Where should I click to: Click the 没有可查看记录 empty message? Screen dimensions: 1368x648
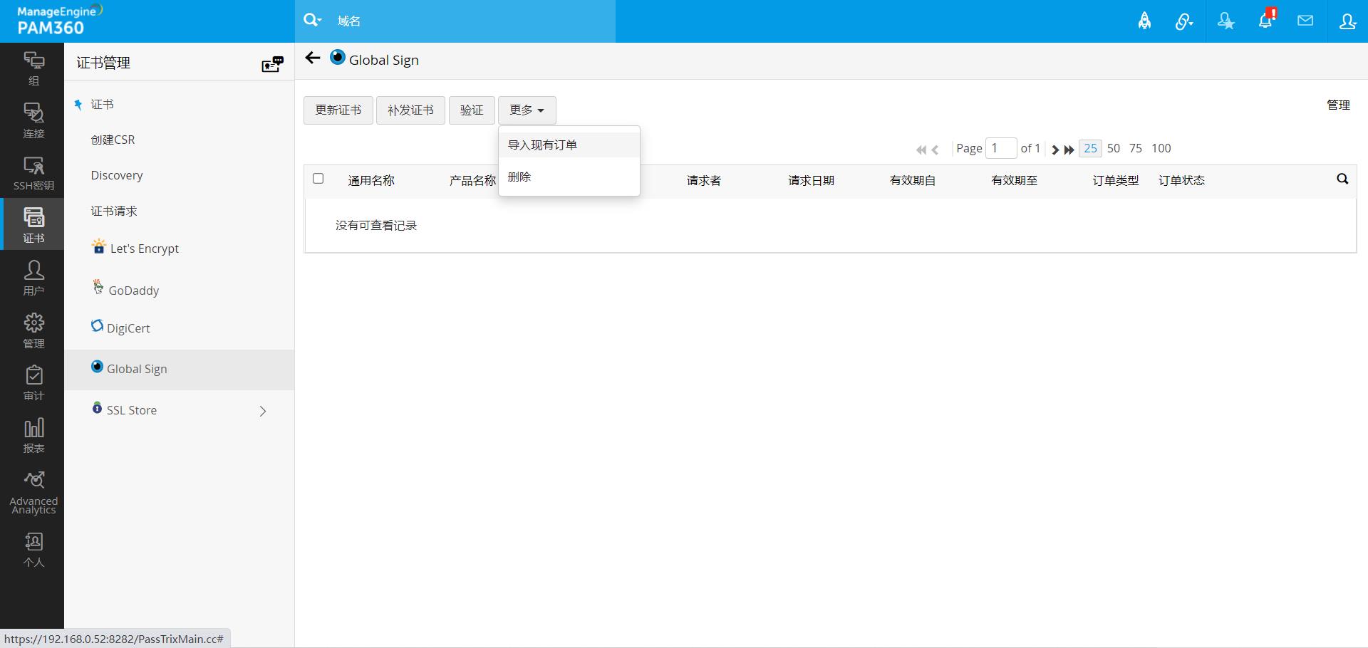coord(376,226)
